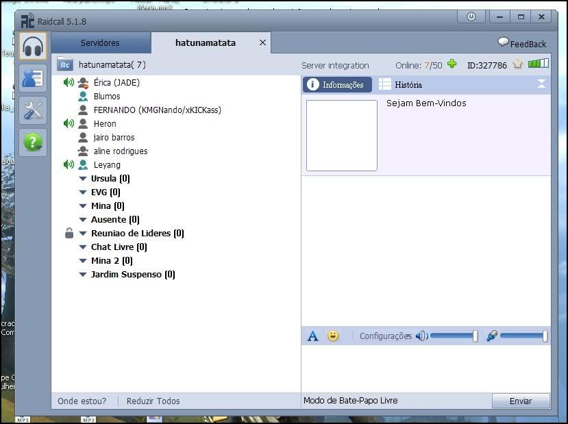Image resolution: width=568 pixels, height=424 pixels.
Task: Minimize the Raidcall window
Action: pyautogui.click(x=500, y=16)
